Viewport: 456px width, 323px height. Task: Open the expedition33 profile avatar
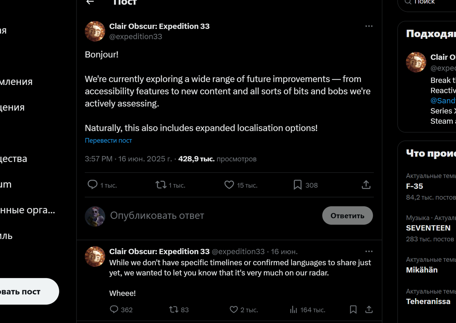pyautogui.click(x=95, y=31)
